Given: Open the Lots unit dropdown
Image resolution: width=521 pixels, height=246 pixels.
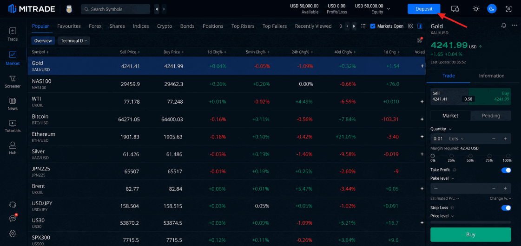Looking at the screenshot, I should point(456,139).
